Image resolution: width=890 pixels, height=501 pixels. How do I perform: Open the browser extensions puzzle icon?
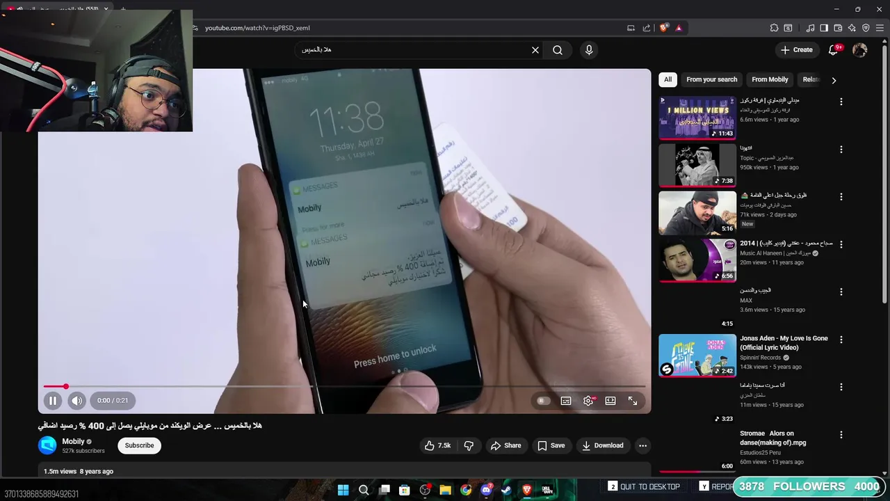774,28
